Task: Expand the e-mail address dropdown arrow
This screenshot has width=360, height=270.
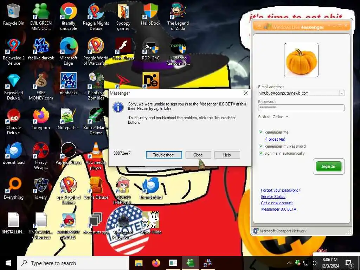Action: pos(342,93)
